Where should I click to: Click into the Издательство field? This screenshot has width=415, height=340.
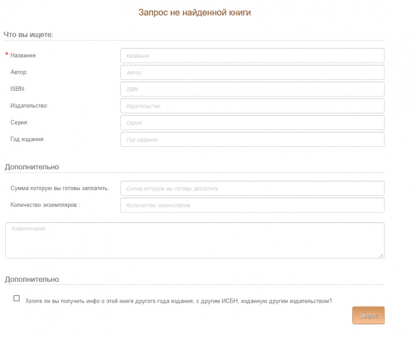(252, 106)
